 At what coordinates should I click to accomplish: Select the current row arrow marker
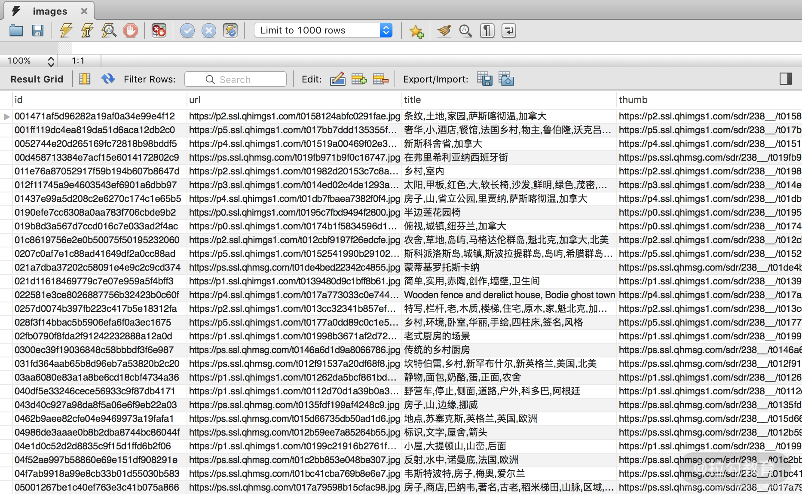pyautogui.click(x=6, y=116)
